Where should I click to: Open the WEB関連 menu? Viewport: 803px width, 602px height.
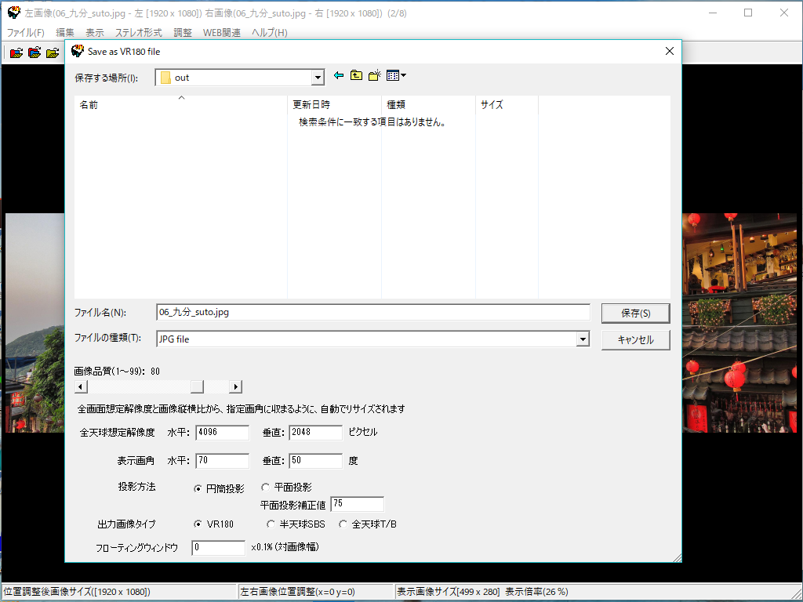coord(222,33)
